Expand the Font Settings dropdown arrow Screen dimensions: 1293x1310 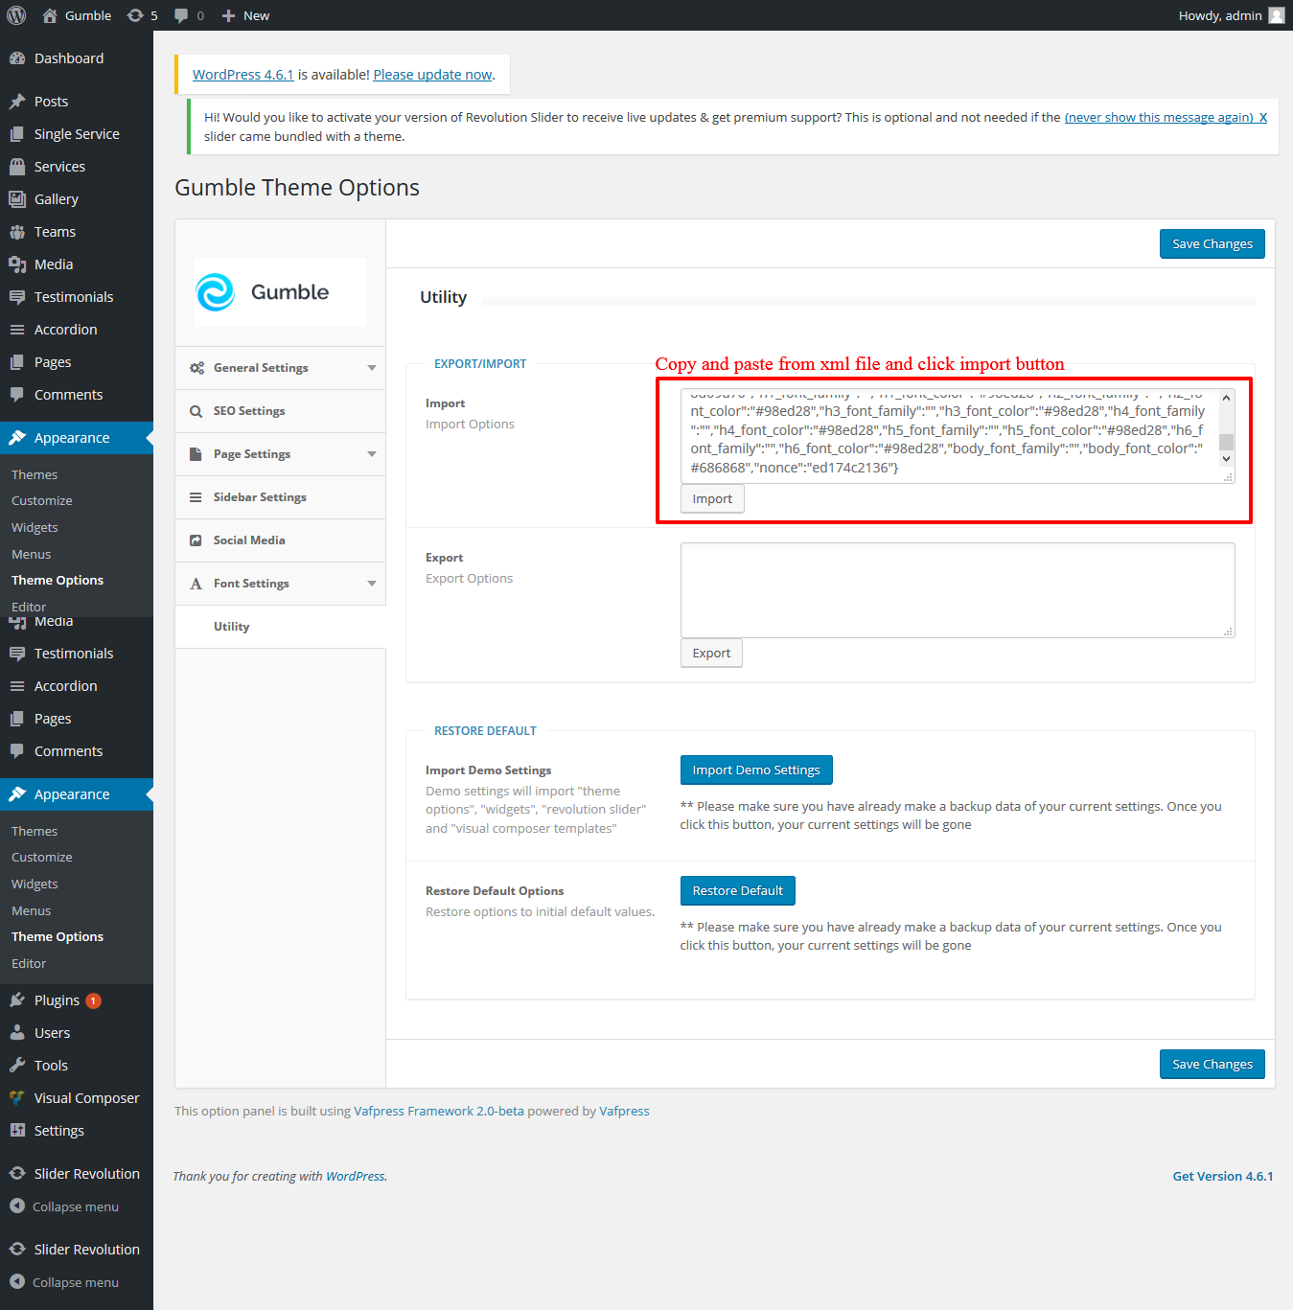[x=372, y=584]
